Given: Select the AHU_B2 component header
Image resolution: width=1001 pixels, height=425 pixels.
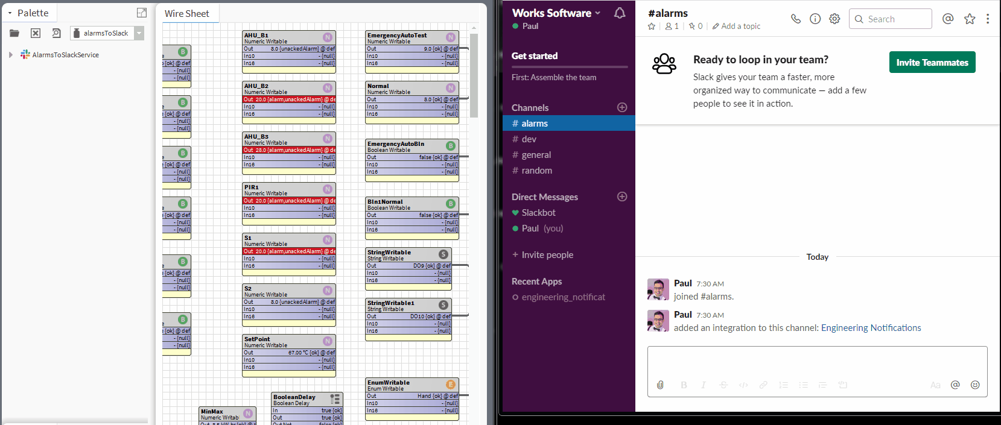Looking at the screenshot, I should point(289,89).
